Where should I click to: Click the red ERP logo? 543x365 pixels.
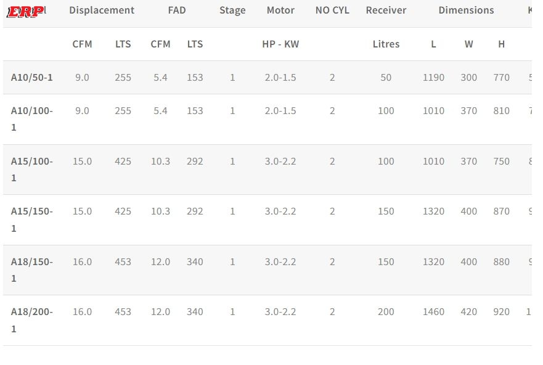coord(25,12)
